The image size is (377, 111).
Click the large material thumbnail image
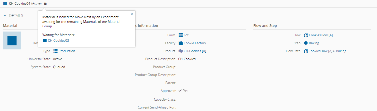click(12, 40)
